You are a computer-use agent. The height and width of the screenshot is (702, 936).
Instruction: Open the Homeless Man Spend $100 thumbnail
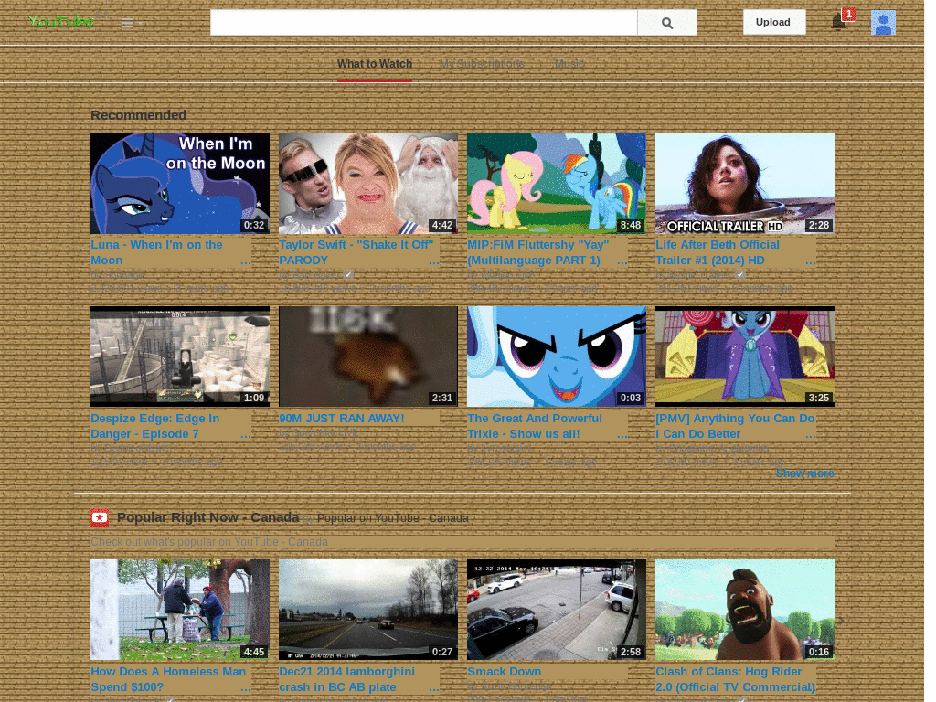tap(180, 610)
